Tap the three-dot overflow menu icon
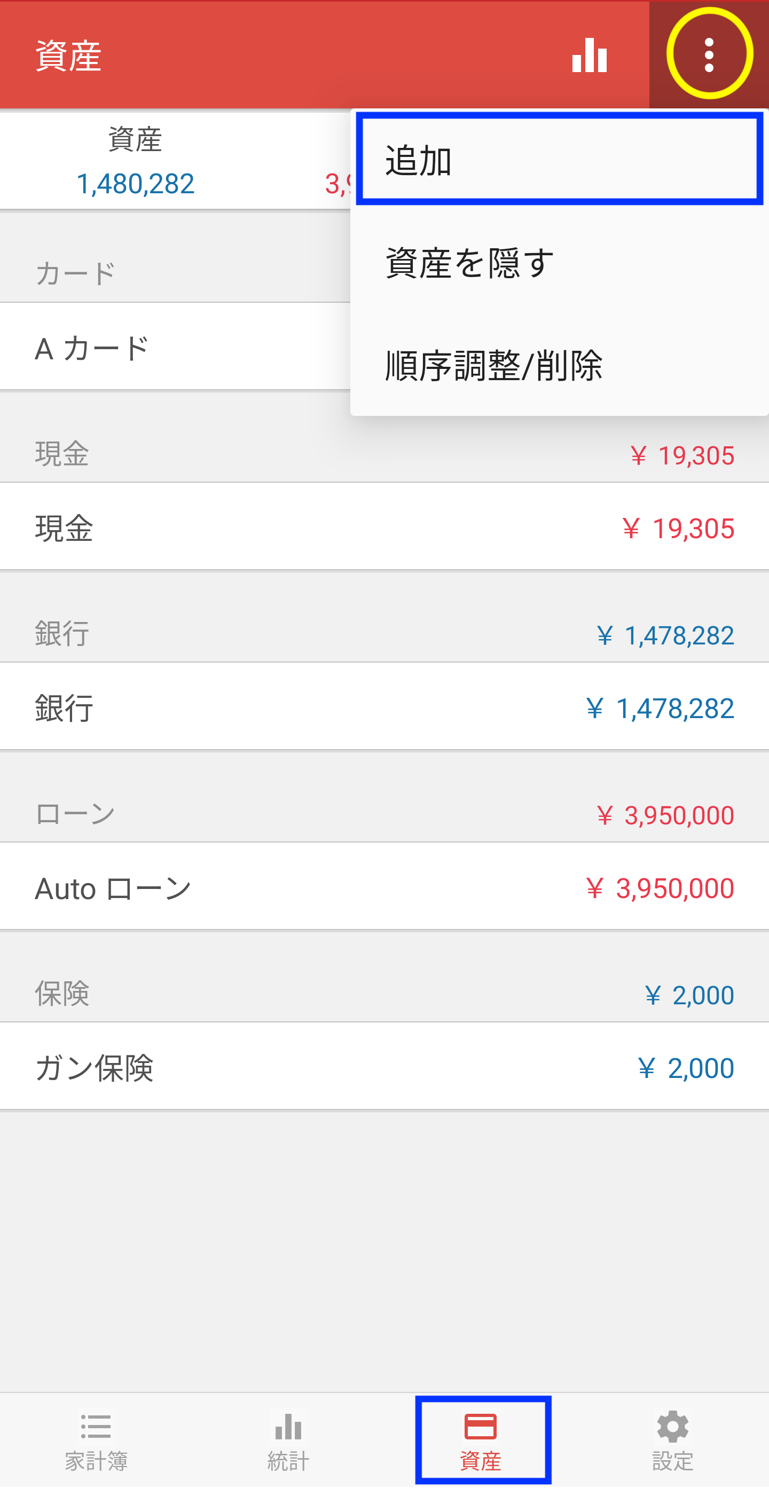Image resolution: width=769 pixels, height=1488 pixels. click(709, 55)
